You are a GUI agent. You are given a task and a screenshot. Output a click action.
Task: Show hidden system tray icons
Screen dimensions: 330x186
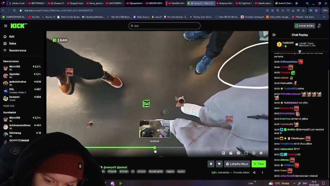[294, 183]
